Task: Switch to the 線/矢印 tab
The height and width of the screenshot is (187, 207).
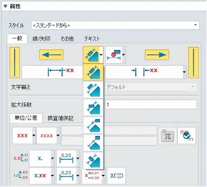Action: click(41, 39)
